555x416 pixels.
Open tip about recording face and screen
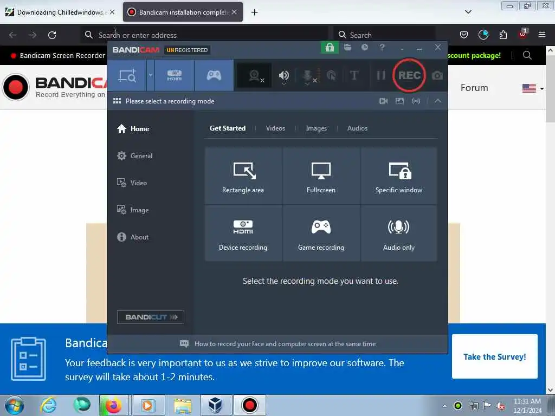click(278, 344)
